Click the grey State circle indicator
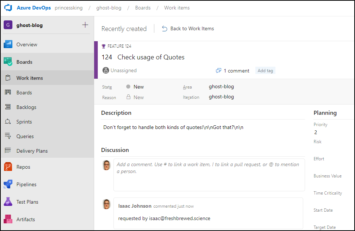 (x=128, y=87)
